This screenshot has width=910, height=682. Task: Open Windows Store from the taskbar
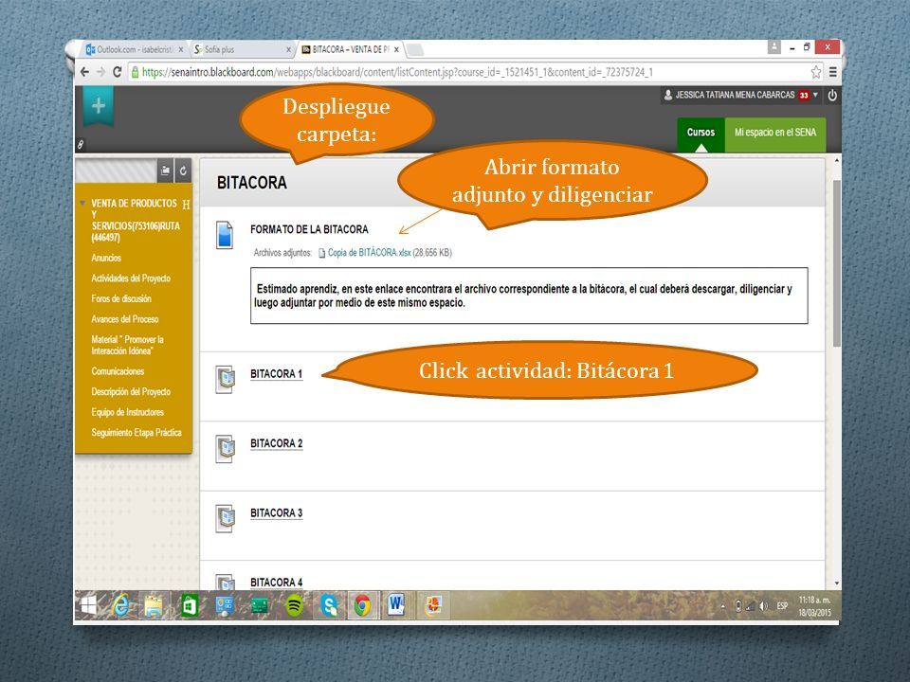click(x=190, y=606)
